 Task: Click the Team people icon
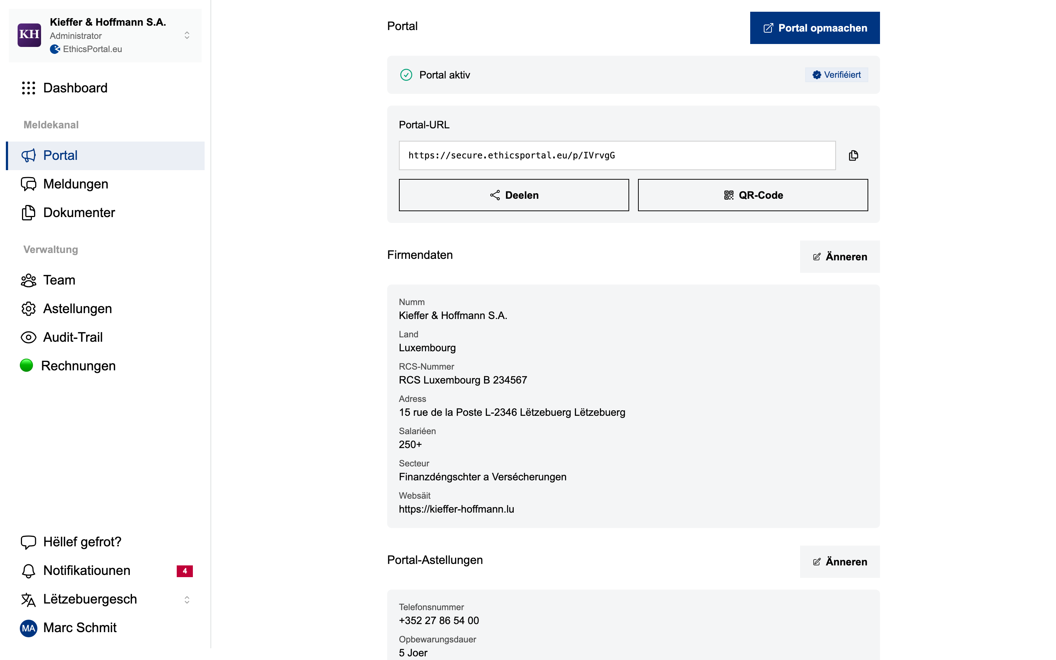[28, 280]
